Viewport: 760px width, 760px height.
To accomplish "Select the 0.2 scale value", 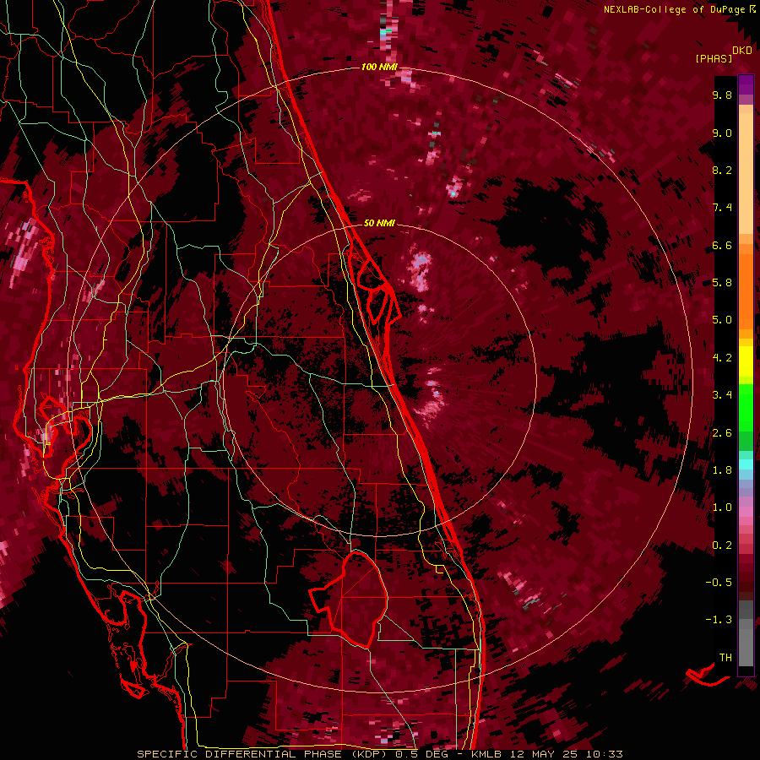I will coord(722,546).
